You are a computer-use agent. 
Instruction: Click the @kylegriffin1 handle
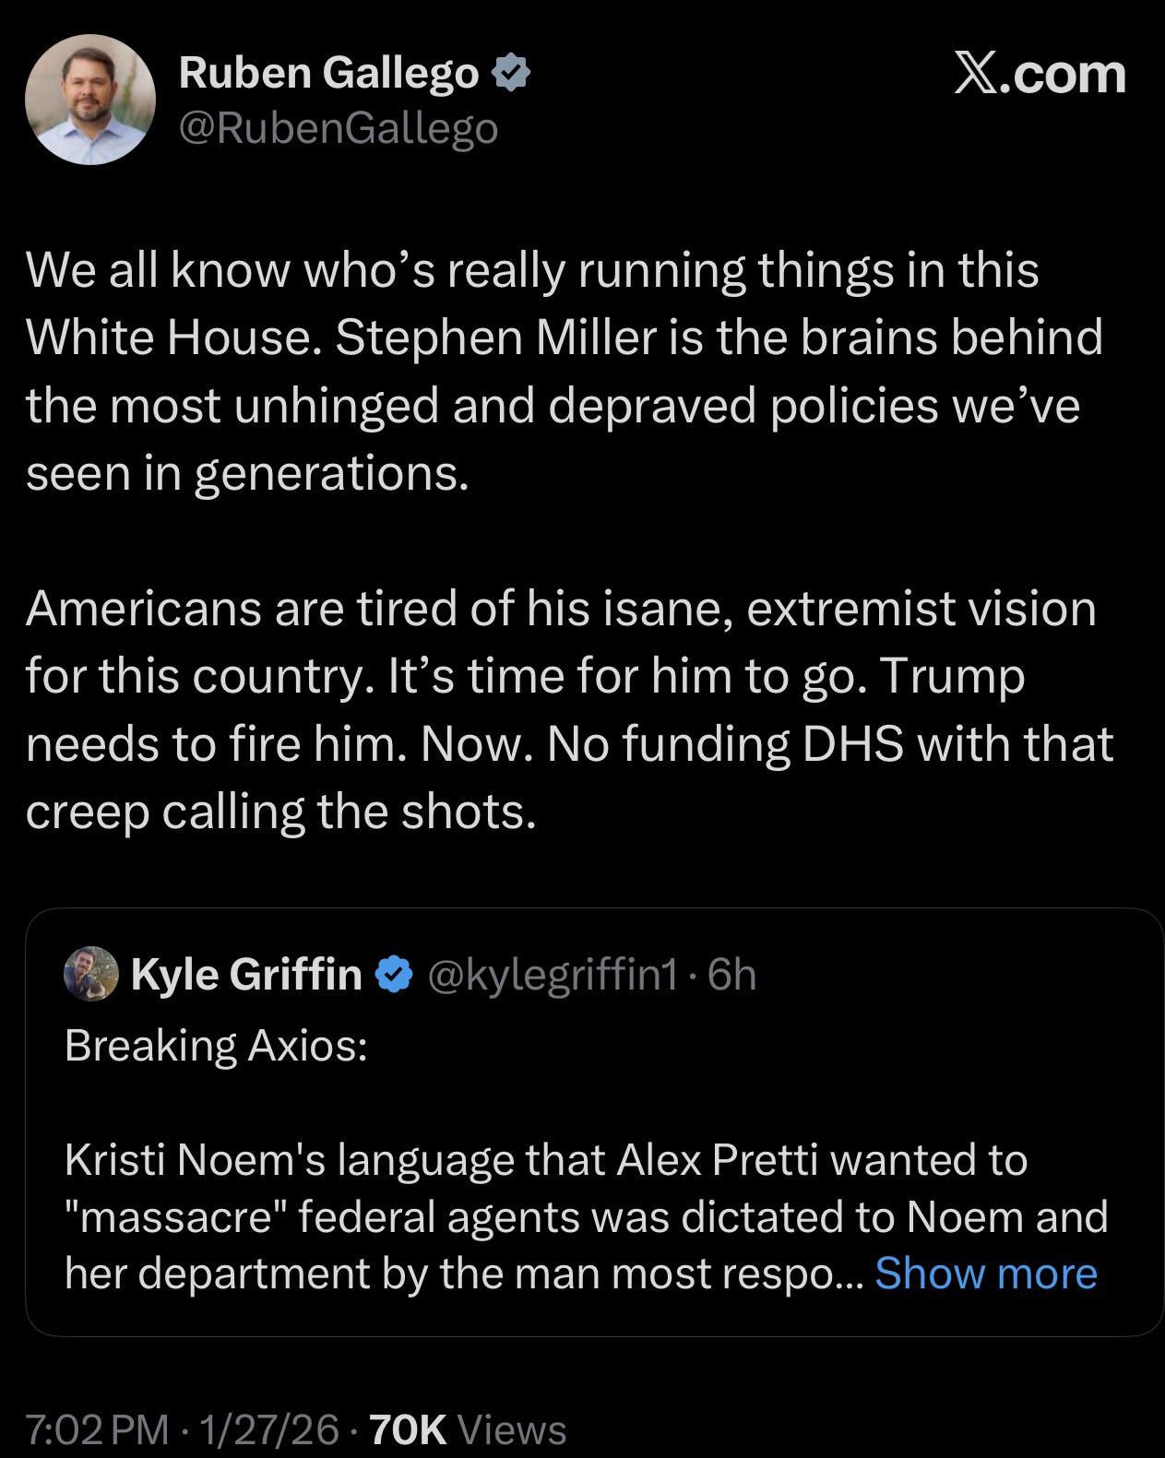pos(553,974)
